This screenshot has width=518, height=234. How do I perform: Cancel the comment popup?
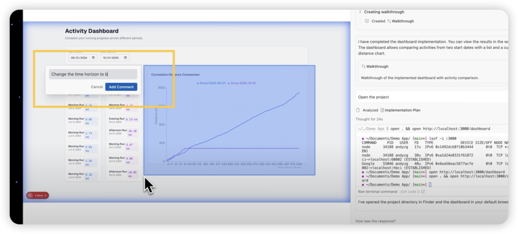[97, 87]
